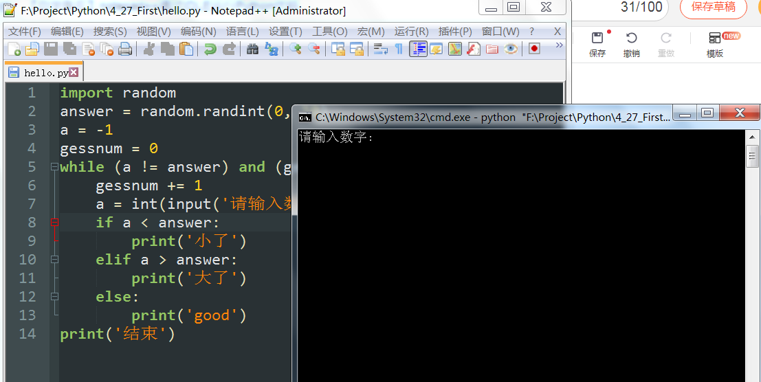
Task: Create a new file in Notepad++ toolbar
Action: click(14, 49)
